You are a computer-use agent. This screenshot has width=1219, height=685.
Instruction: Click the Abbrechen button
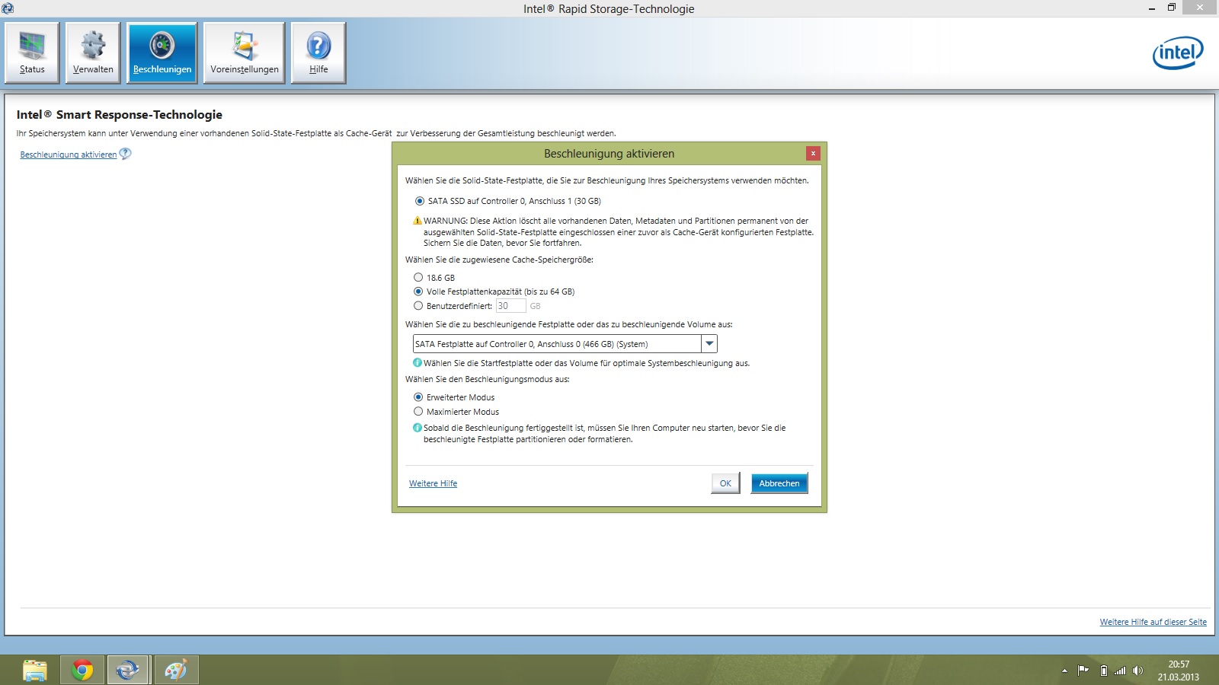tap(779, 483)
